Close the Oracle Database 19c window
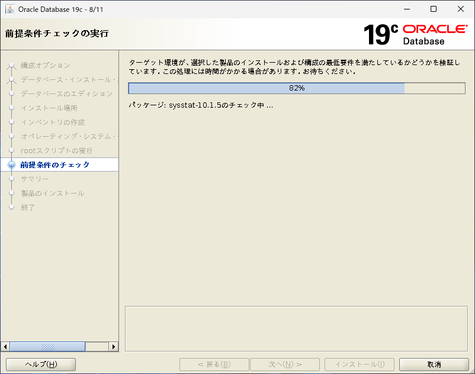 (460, 9)
